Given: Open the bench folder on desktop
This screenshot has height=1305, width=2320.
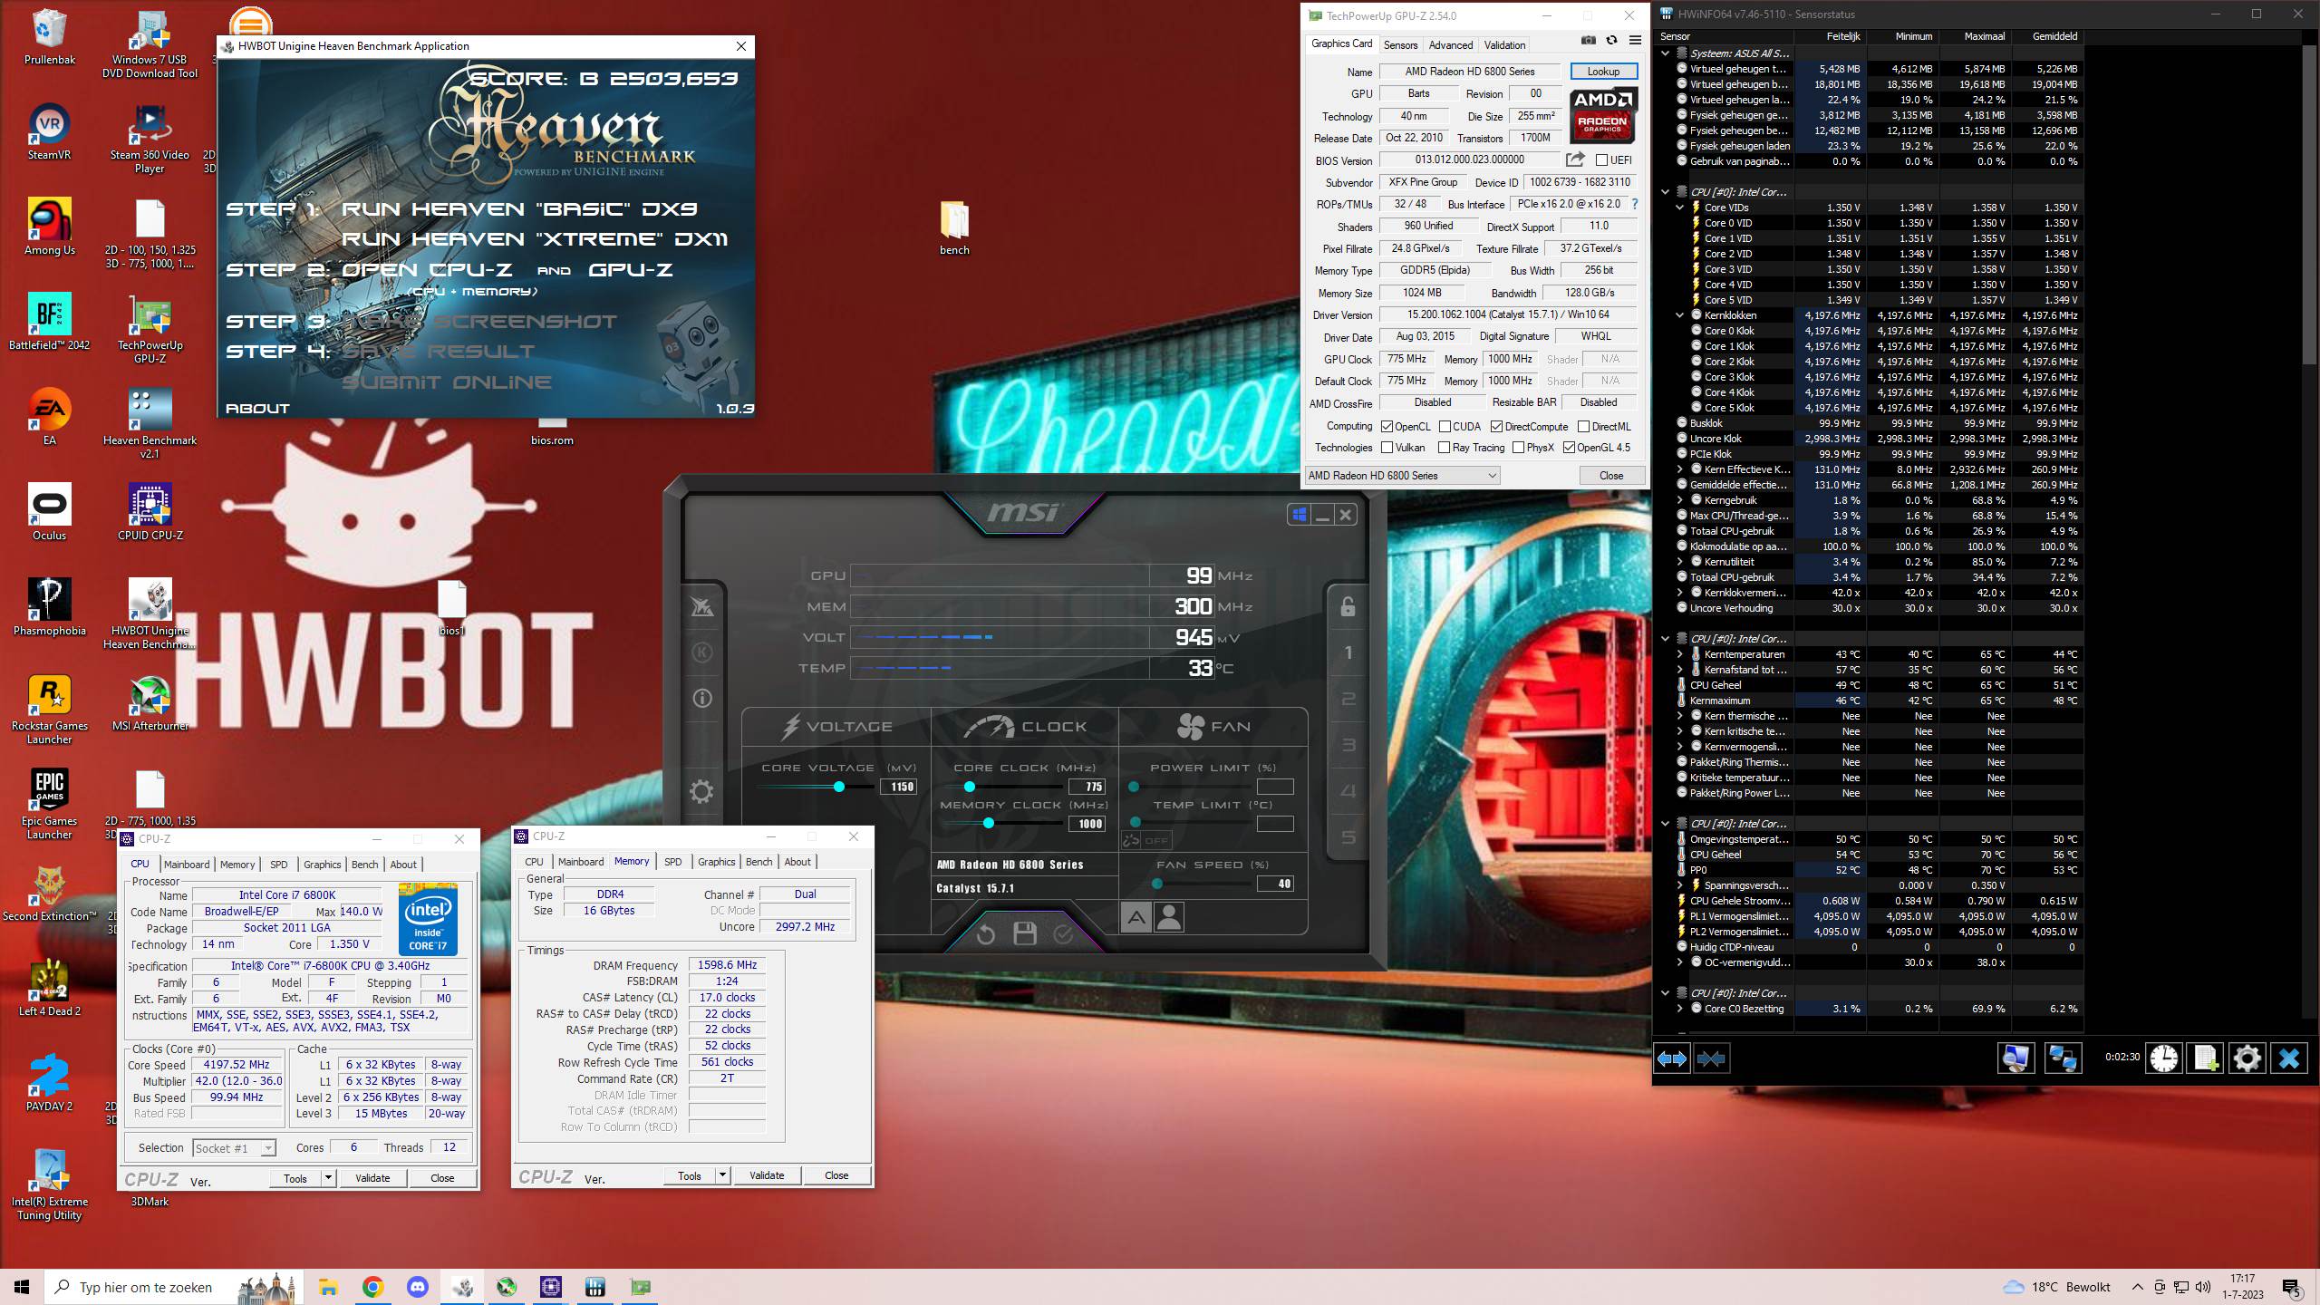Looking at the screenshot, I should coord(954,227).
